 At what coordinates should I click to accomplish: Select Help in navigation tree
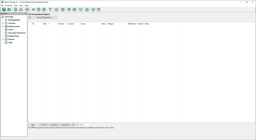[x=10, y=43]
